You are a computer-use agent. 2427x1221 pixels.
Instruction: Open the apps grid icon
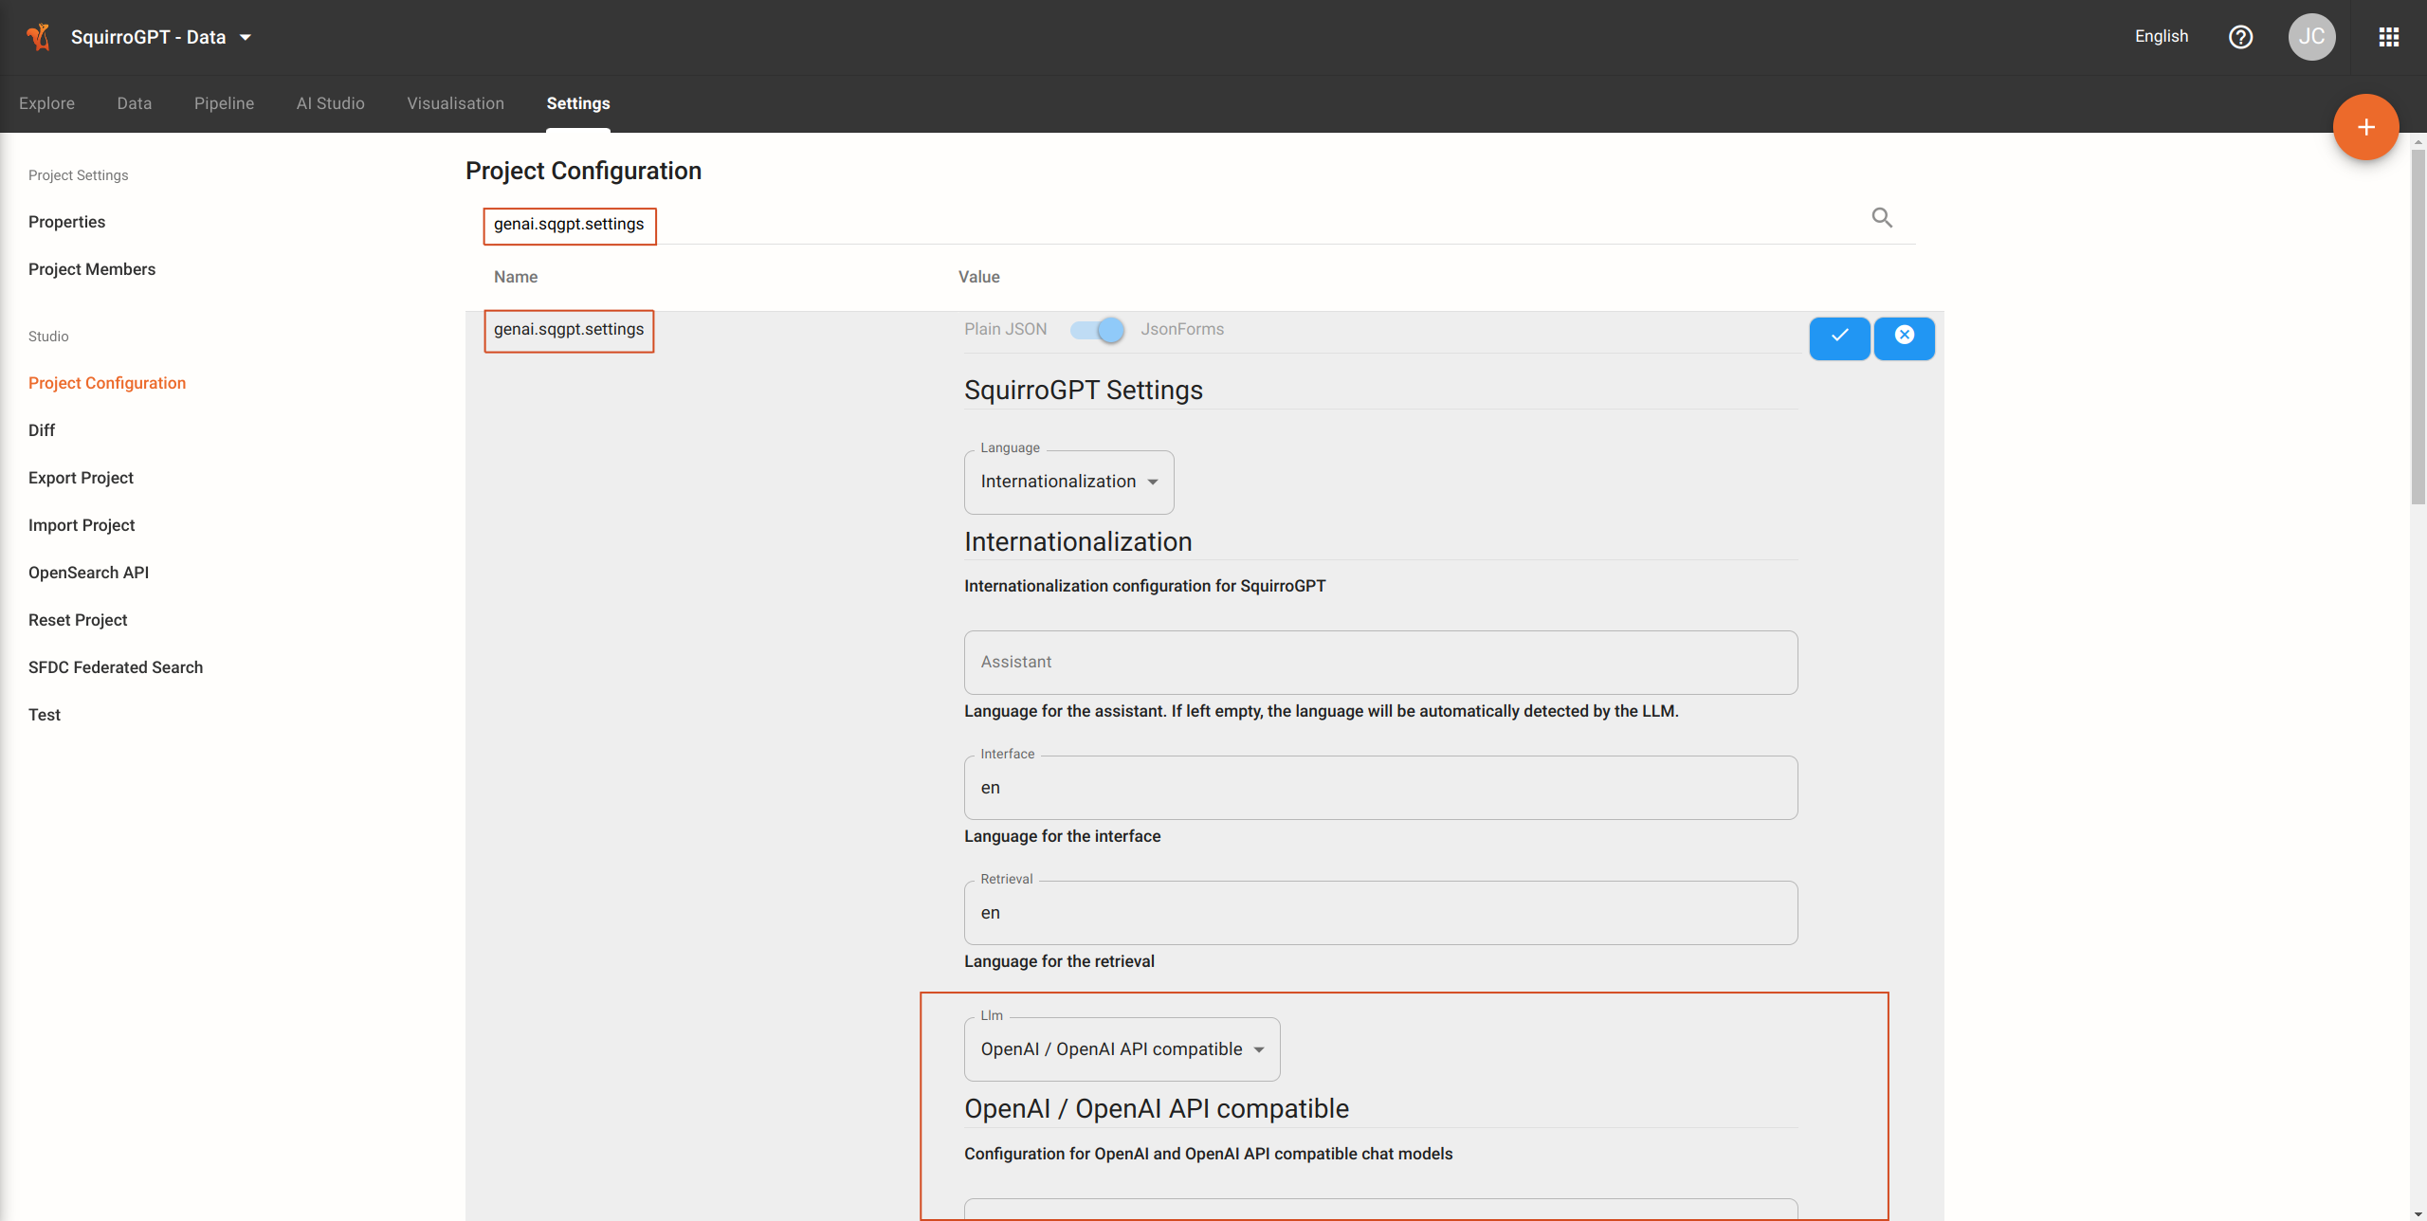tap(2388, 37)
